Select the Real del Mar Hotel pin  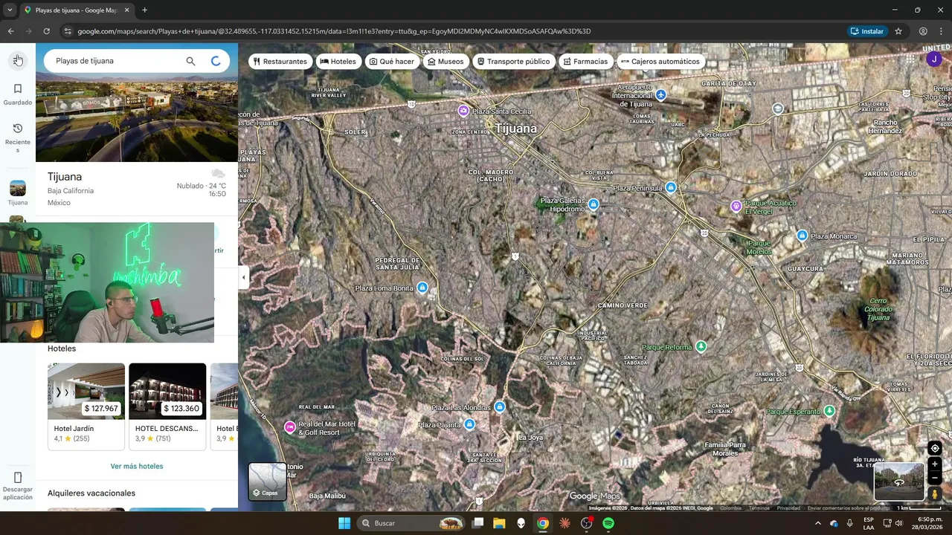point(290,427)
